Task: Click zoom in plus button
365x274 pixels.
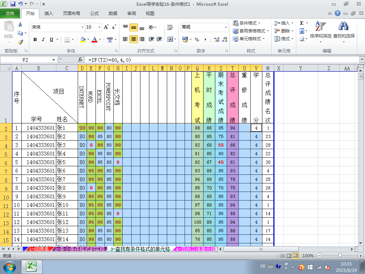Action: click(x=361, y=255)
